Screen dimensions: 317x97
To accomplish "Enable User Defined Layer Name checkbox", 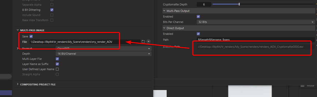I will [x=57, y=69].
